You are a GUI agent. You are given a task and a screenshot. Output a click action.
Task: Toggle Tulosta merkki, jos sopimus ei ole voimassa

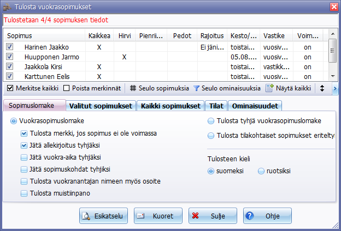(x=24, y=133)
